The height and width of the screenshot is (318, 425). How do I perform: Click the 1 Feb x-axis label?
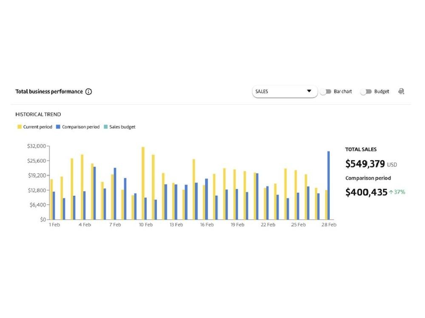tap(54, 225)
